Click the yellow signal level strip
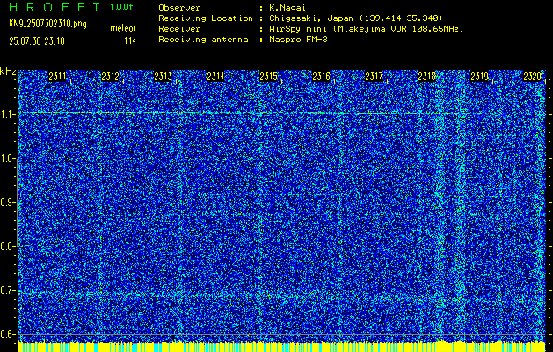Viewport: 553px width, 352px height. (x=281, y=347)
